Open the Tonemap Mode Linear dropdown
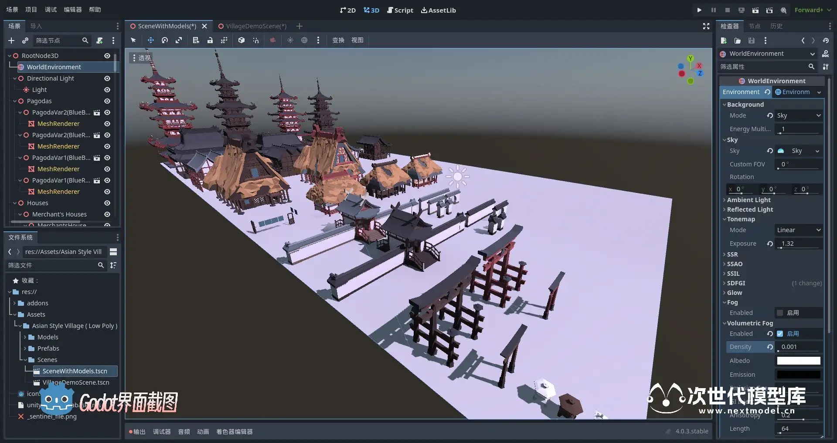 [799, 230]
